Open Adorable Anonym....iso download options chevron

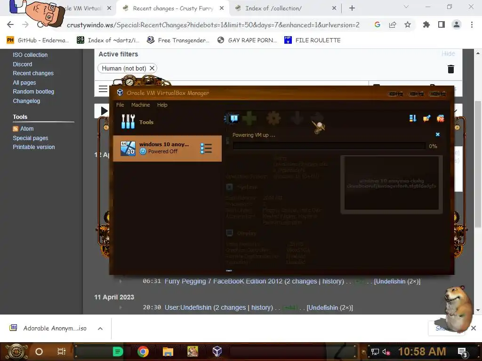(x=100, y=329)
